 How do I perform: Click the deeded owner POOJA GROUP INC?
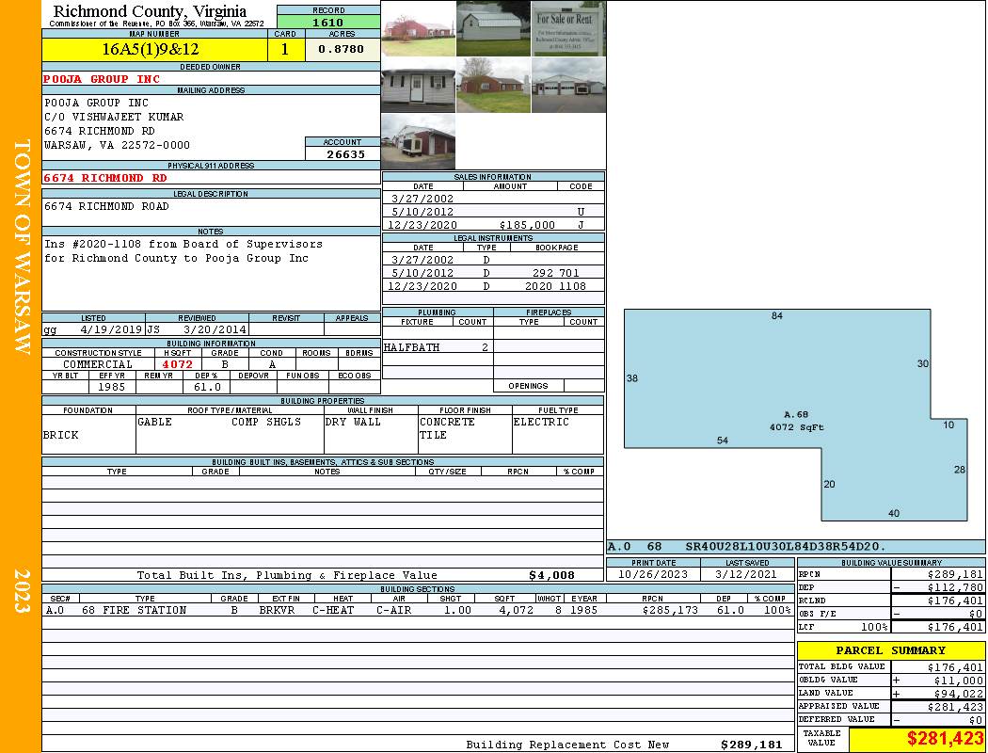[x=102, y=79]
